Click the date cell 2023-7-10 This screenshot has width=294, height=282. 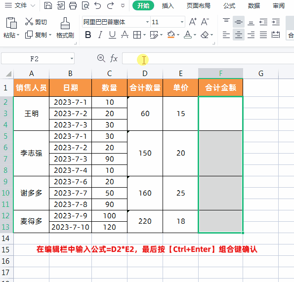tap(70, 227)
